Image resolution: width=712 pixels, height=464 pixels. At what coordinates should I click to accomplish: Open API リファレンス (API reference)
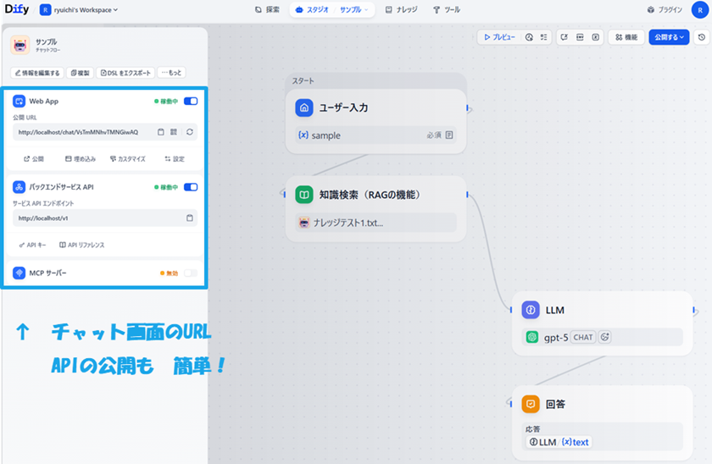coord(82,245)
